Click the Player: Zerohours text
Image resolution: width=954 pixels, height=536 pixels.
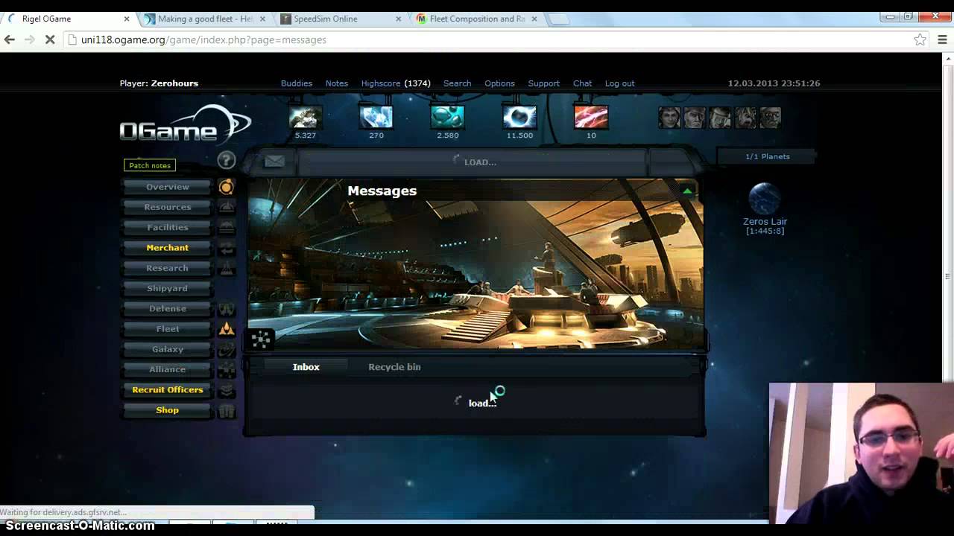coord(159,83)
